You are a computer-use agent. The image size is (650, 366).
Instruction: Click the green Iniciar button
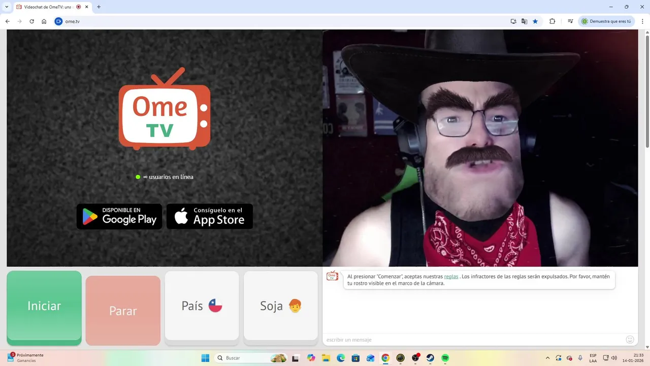pyautogui.click(x=44, y=308)
